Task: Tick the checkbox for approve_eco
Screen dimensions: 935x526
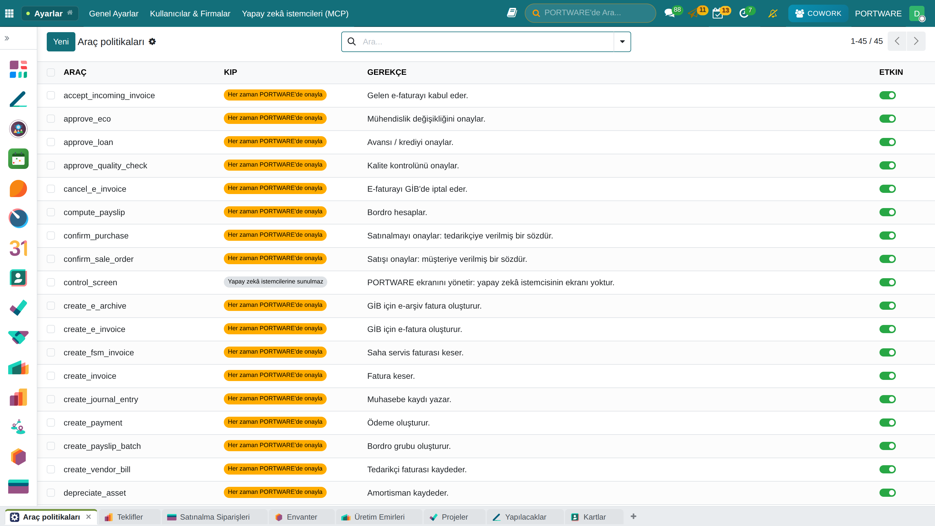Action: coord(51,119)
